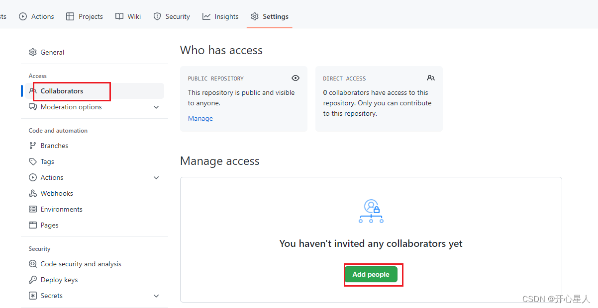Expand Moderation options chevron
598x308 pixels.
point(156,107)
